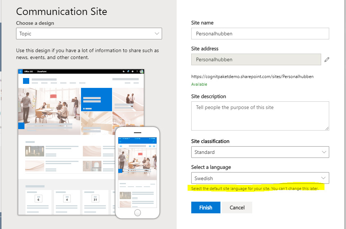Image resolution: width=346 pixels, height=229 pixels.
Task: Open the Choose a design dropdown showing Topic
Action: tap(89, 34)
